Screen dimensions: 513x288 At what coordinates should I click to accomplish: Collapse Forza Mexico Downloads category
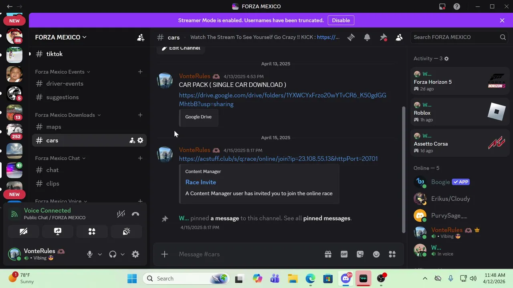click(67, 115)
